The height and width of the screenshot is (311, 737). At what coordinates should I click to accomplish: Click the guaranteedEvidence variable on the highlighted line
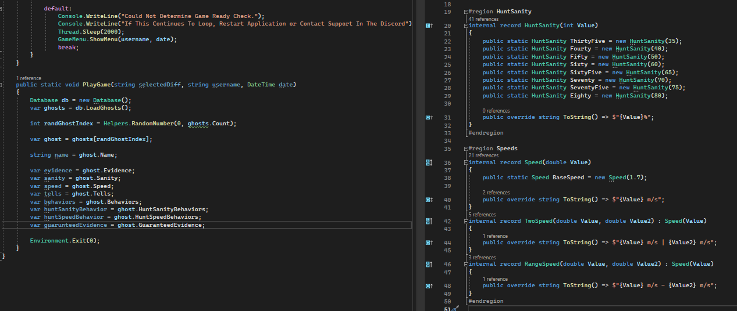point(76,225)
